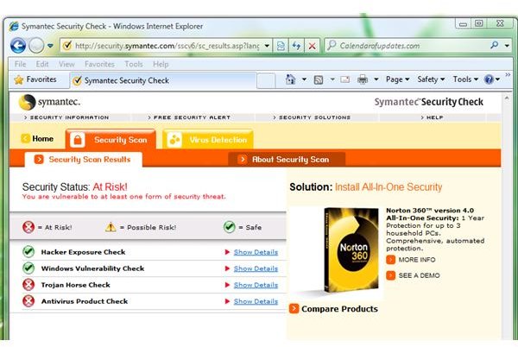This screenshot has width=518, height=347.
Task: Expand the address bar URL history dropdown
Action: tap(267, 46)
